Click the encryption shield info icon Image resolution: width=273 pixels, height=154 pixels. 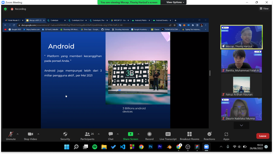(x=5, y=9)
